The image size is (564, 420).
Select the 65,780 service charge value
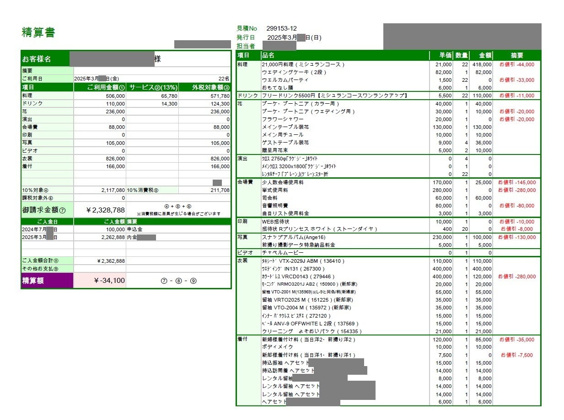pos(169,96)
